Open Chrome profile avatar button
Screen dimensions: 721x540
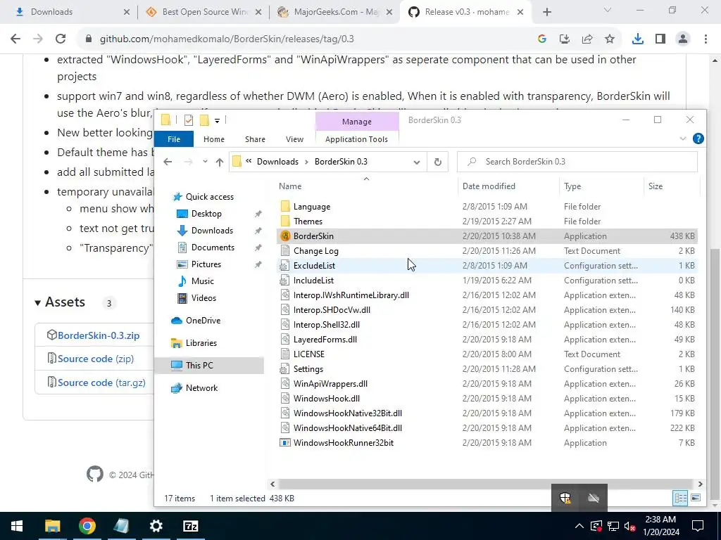(x=683, y=39)
